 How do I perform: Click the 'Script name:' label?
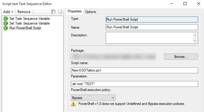(x=80, y=63)
